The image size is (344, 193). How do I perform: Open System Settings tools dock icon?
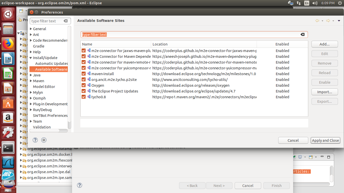[x=8, y=133]
